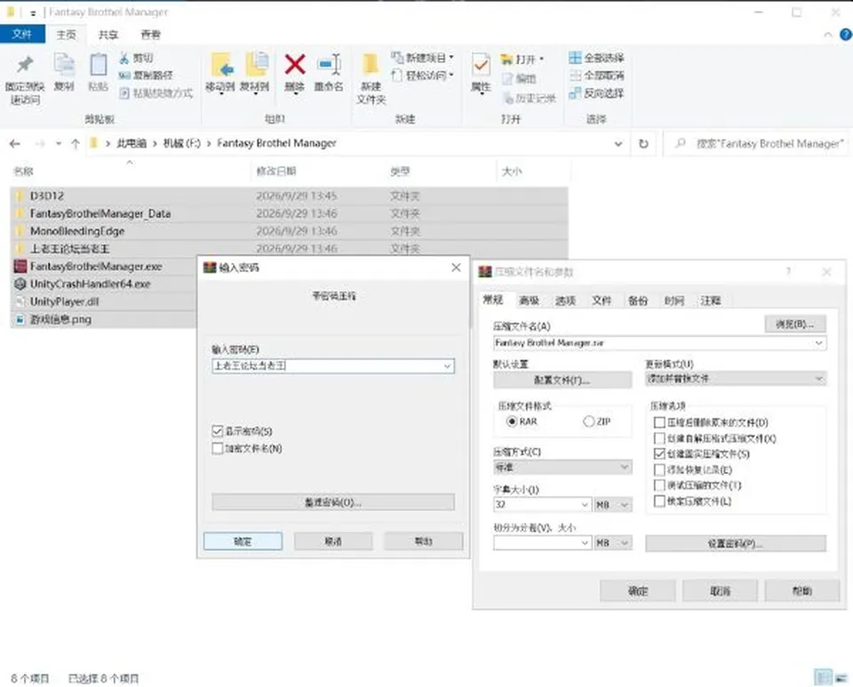Go back with the Explorer back arrow

point(15,144)
